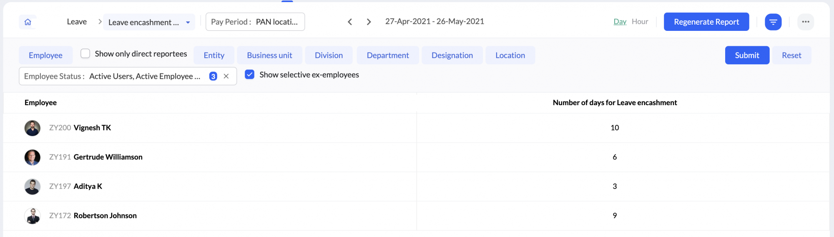This screenshot has width=834, height=237.
Task: Select the Department filter tab
Action: (x=387, y=55)
